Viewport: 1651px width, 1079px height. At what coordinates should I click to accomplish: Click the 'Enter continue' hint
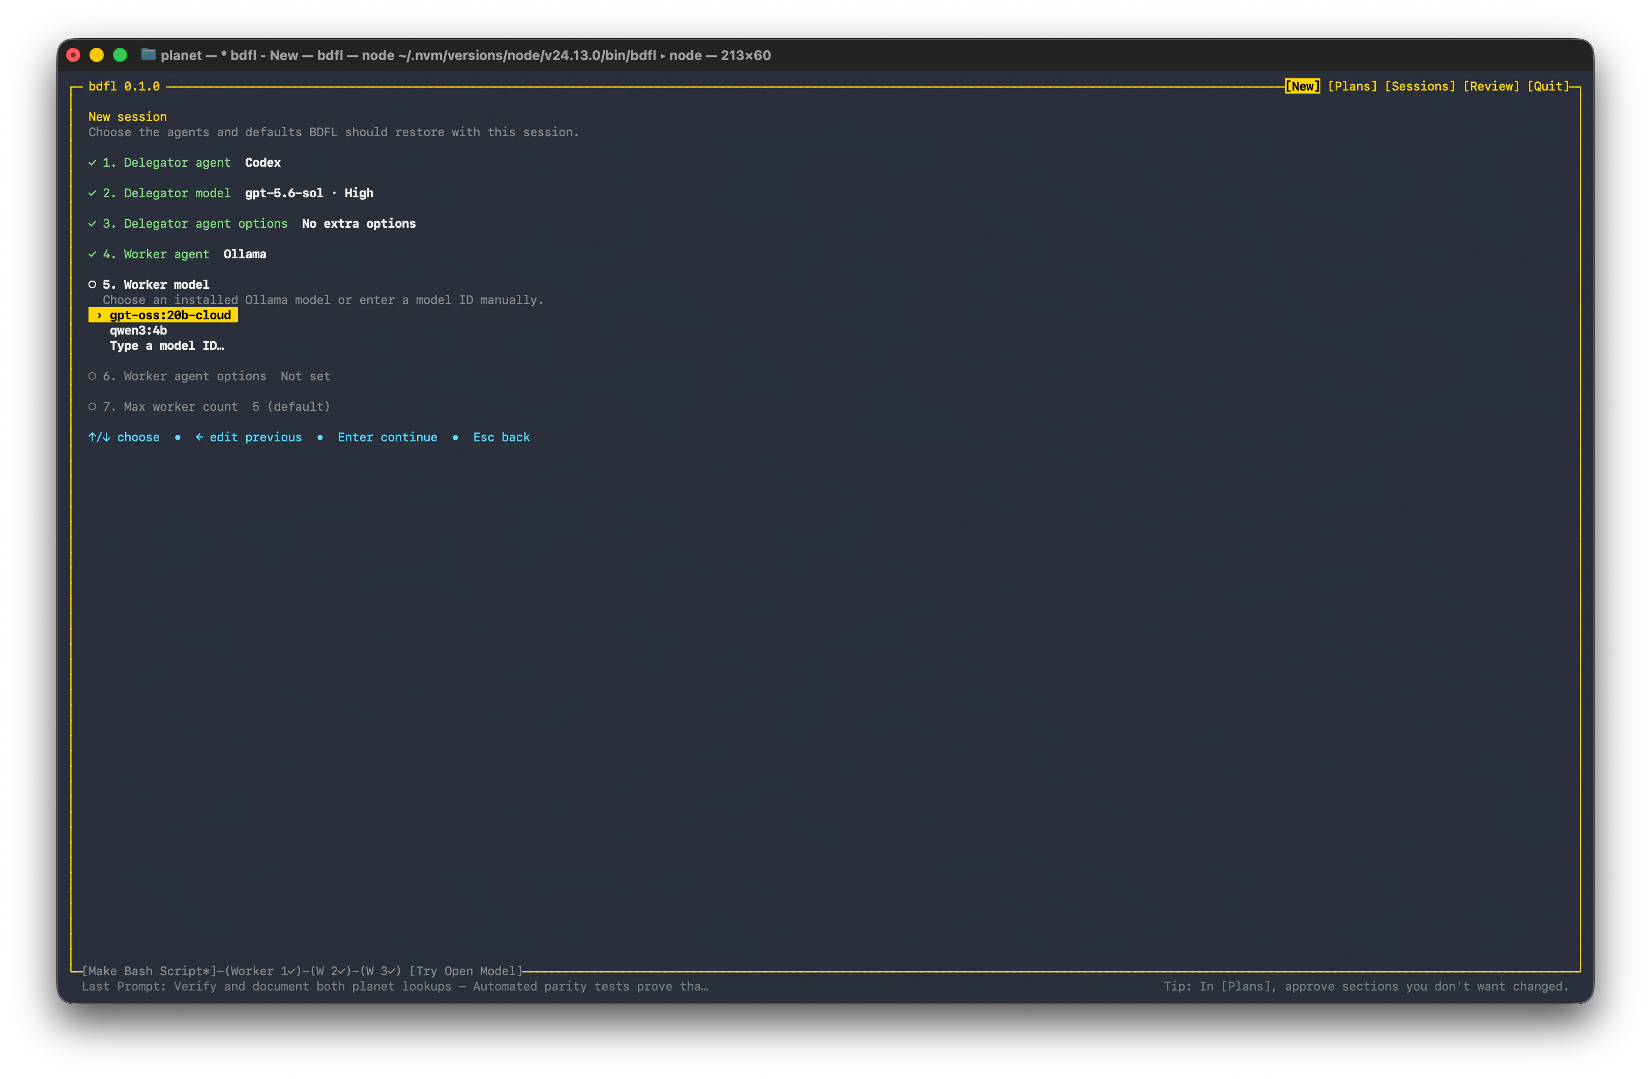(387, 437)
